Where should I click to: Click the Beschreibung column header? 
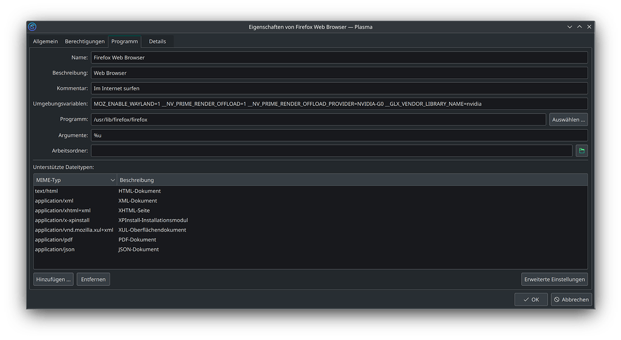coord(352,180)
